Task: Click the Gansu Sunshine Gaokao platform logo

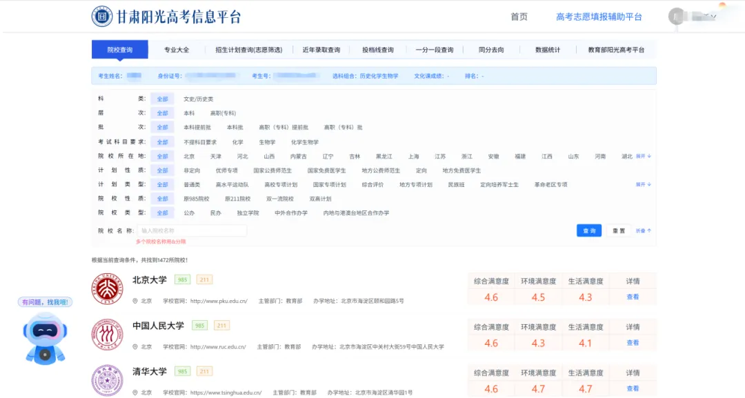Action: (166, 17)
